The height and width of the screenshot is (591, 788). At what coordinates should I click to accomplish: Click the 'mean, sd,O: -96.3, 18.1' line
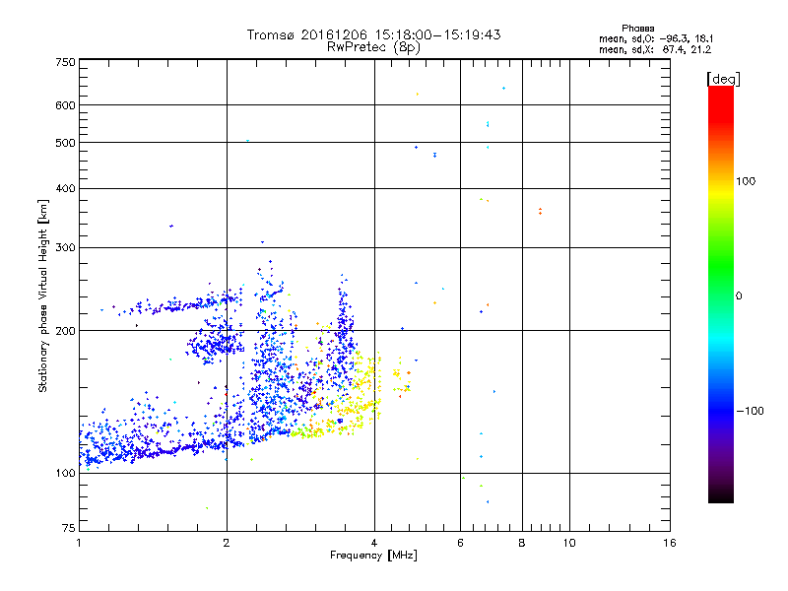click(x=656, y=38)
